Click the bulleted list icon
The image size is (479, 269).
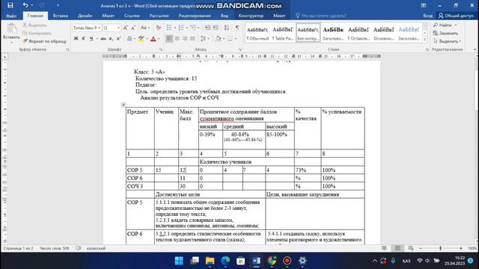[169, 28]
